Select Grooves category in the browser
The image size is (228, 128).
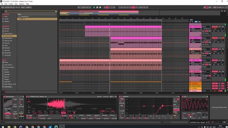(x=7, y=50)
